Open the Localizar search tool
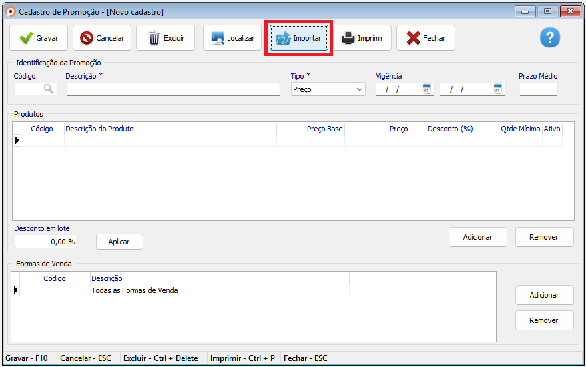Screen dimensions: 586x367 point(233,38)
